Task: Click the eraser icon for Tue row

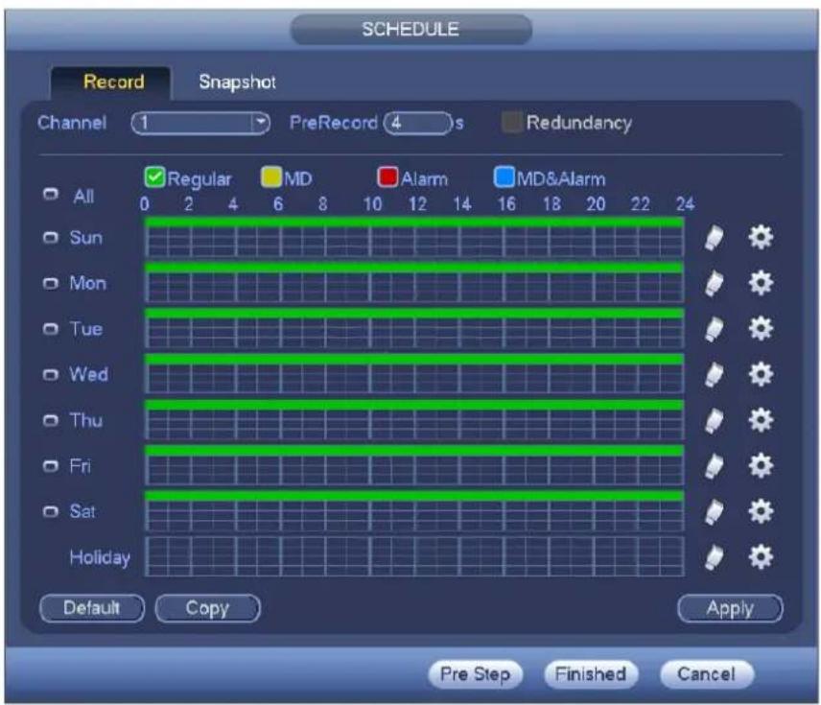Action: (715, 329)
